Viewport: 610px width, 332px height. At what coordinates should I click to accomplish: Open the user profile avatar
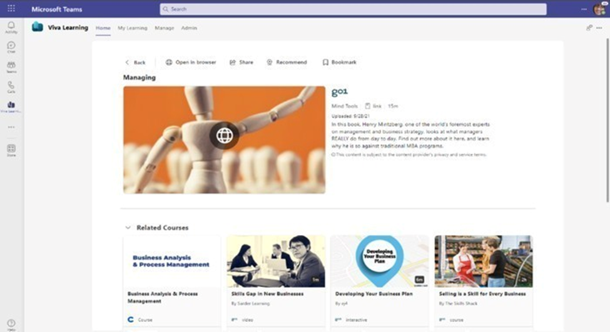[599, 9]
